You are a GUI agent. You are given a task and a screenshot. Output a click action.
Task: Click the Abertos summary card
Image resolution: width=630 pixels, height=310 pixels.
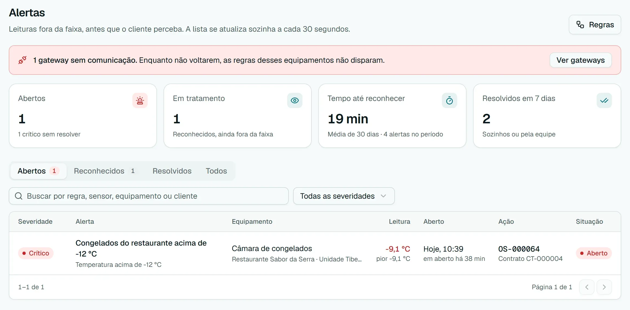pyautogui.click(x=83, y=116)
